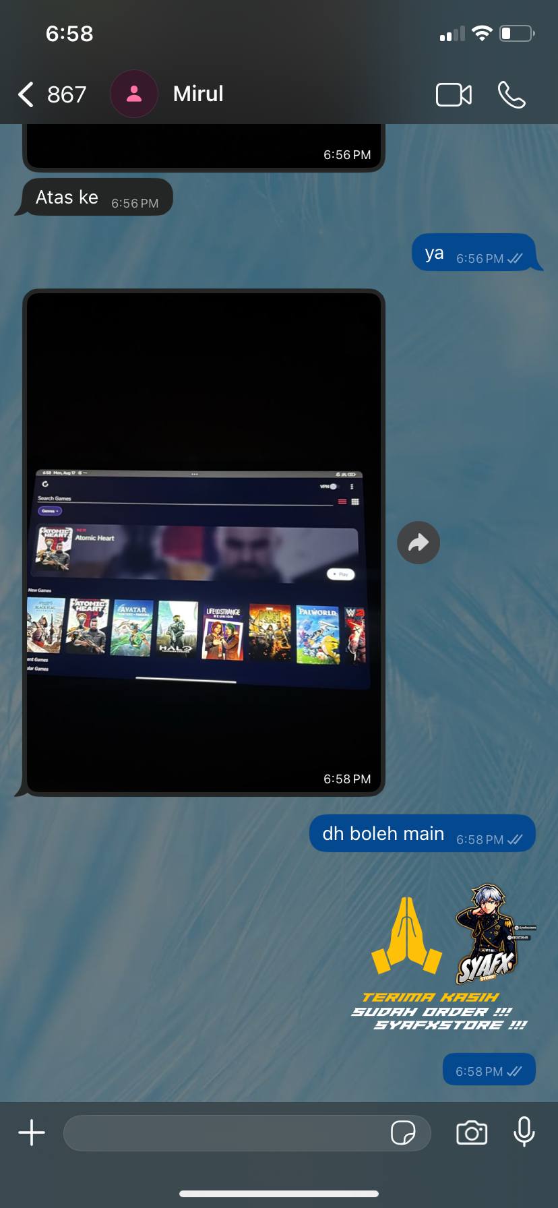Start a video call with Mirul
558x1208 pixels.
pyautogui.click(x=454, y=94)
